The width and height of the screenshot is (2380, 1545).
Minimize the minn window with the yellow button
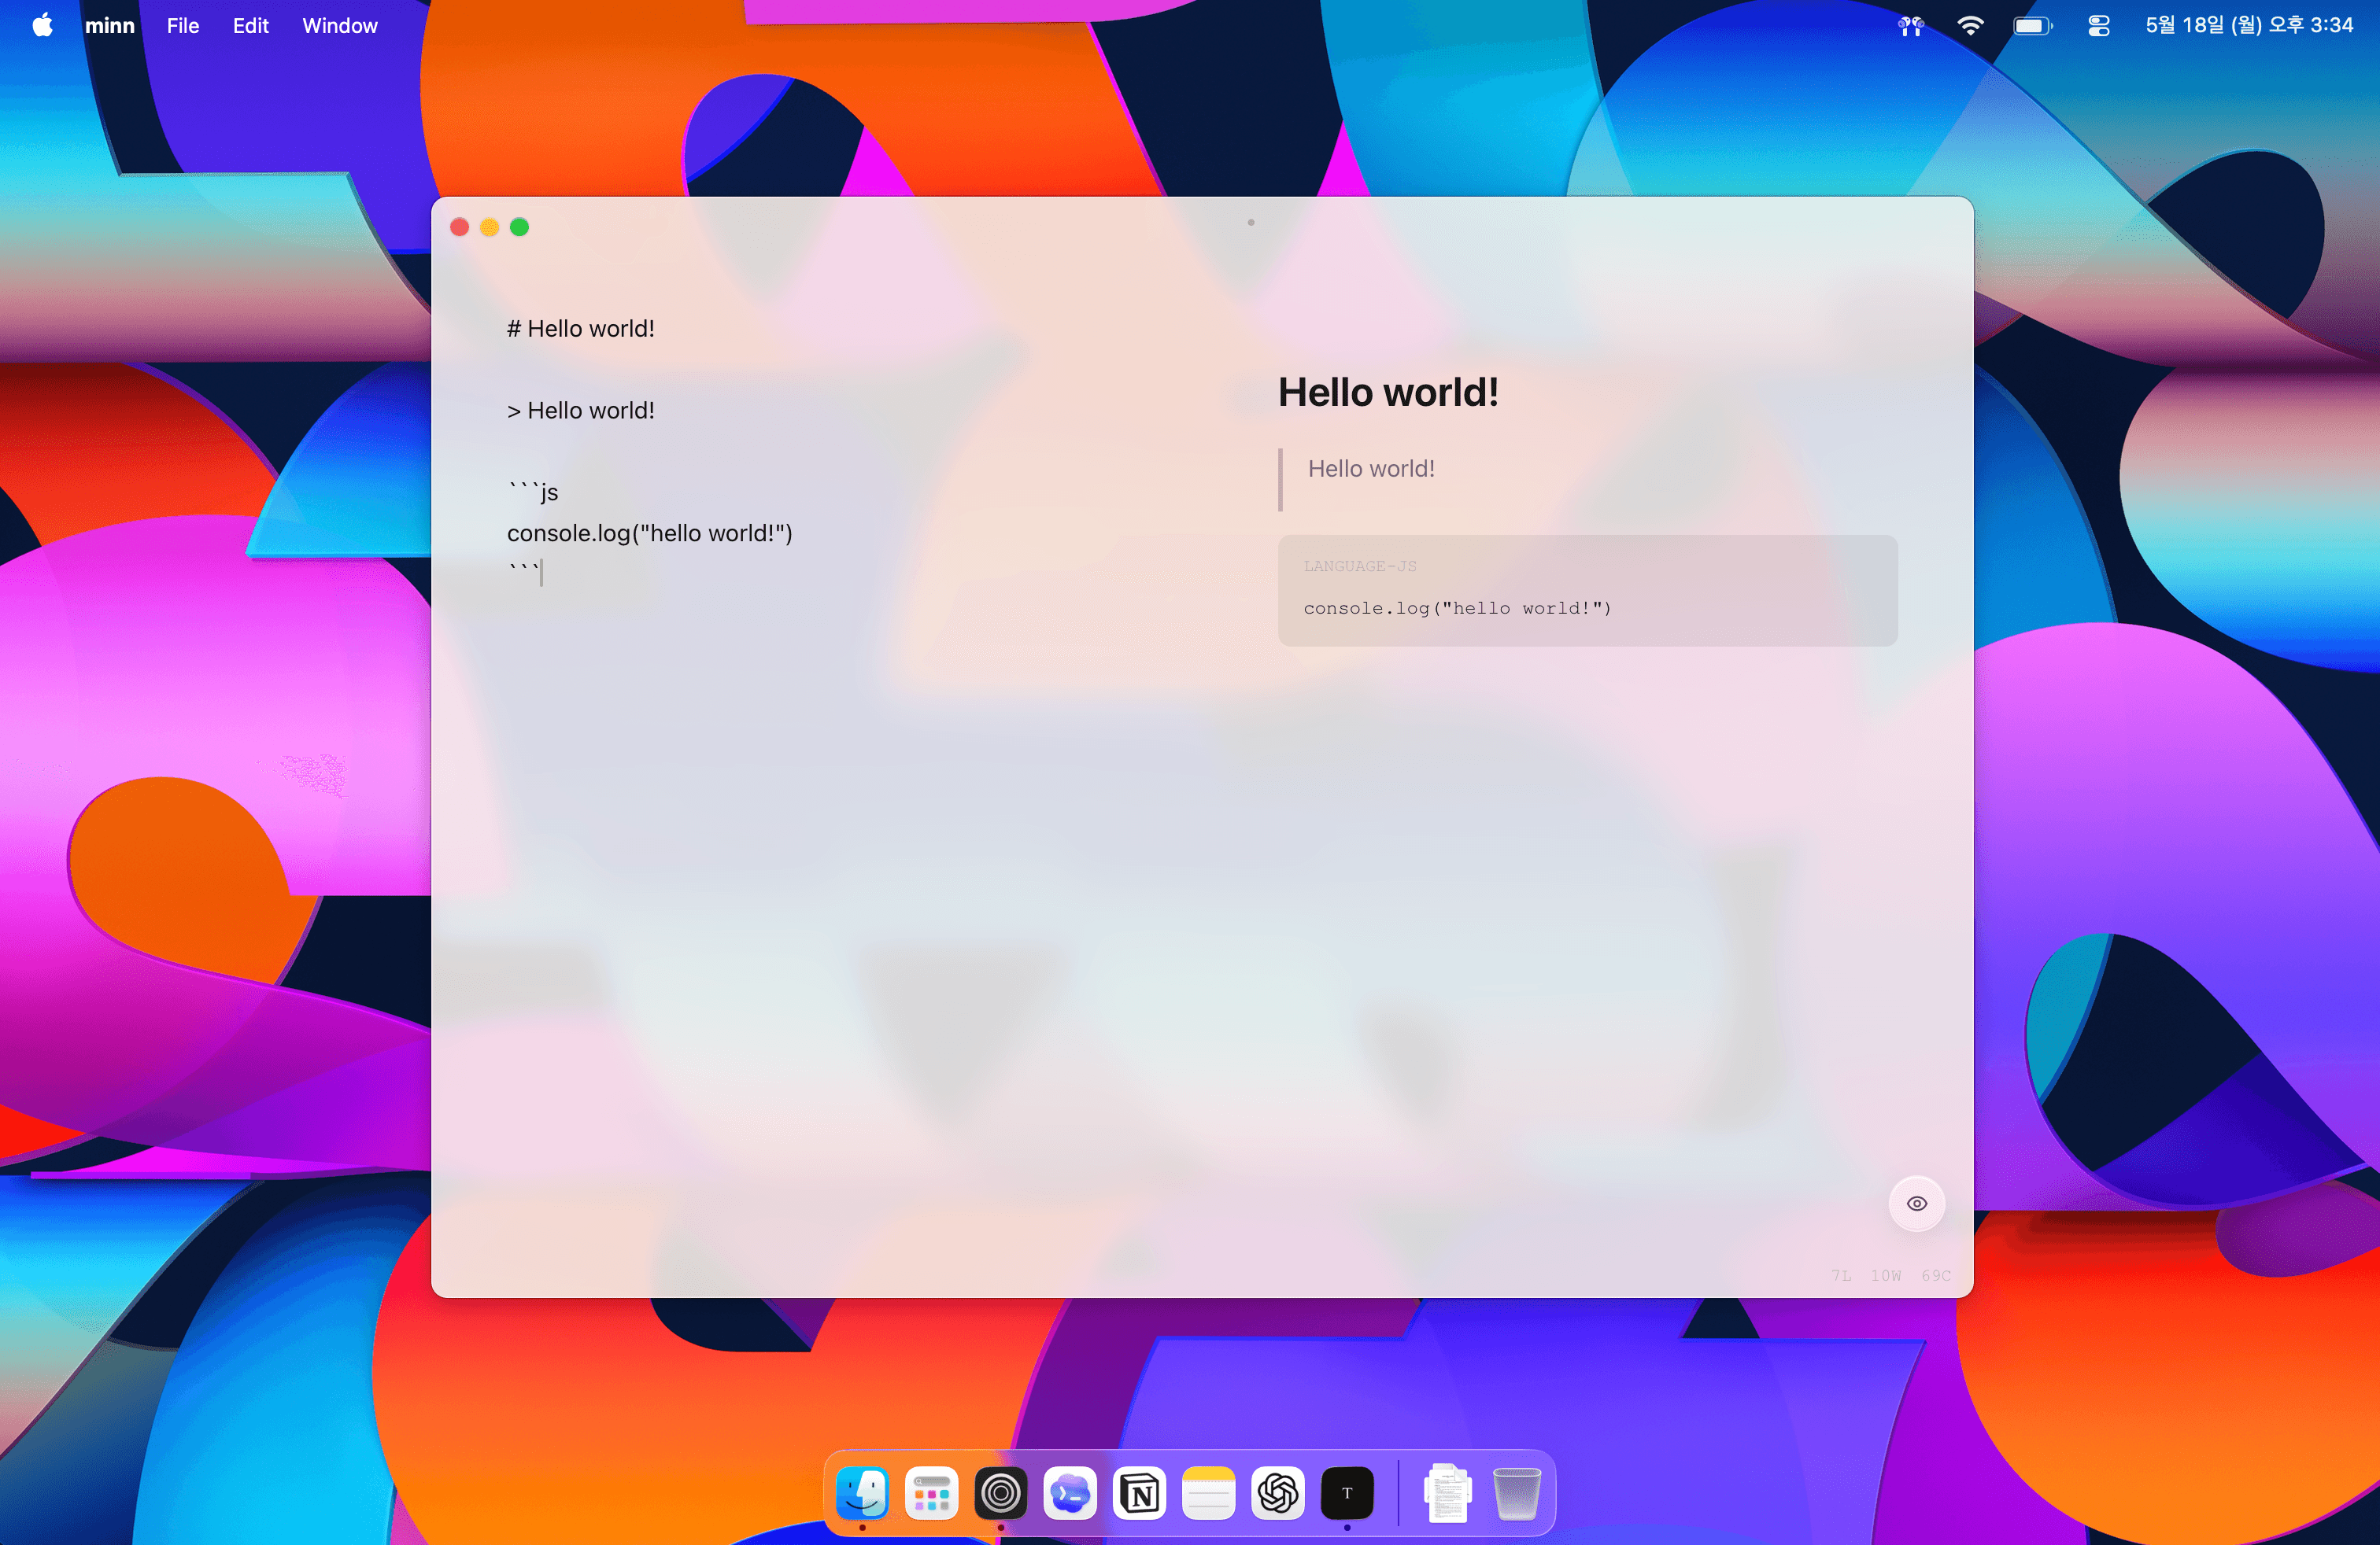click(490, 227)
